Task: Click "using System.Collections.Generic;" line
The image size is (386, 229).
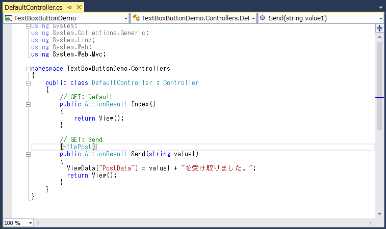Action: pyautogui.click(x=90, y=33)
